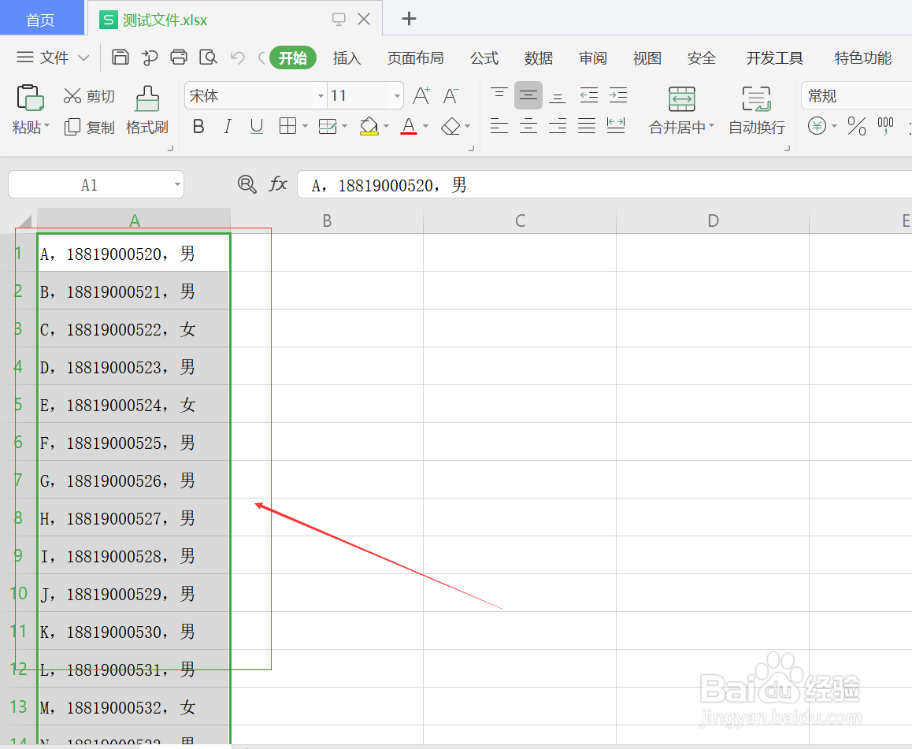The height and width of the screenshot is (749, 912).
Task: Align text to top of cell
Action: pyautogui.click(x=499, y=95)
